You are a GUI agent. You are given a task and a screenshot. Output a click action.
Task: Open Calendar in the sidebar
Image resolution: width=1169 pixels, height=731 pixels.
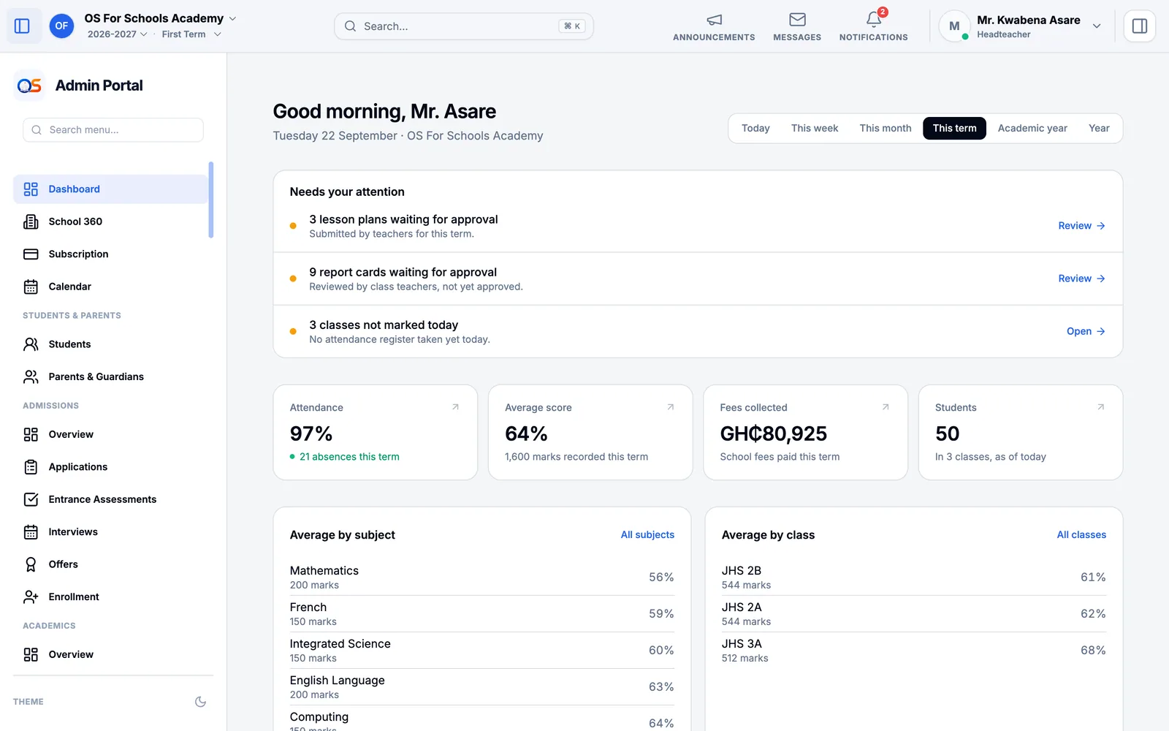click(110, 287)
